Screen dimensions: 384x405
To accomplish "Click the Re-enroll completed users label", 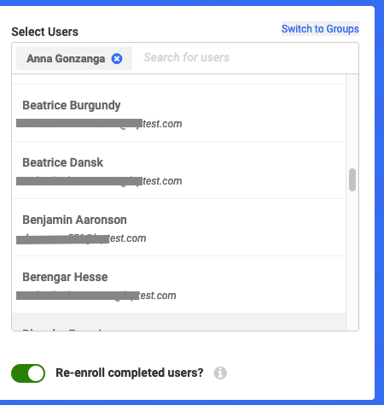I will click(x=130, y=373).
